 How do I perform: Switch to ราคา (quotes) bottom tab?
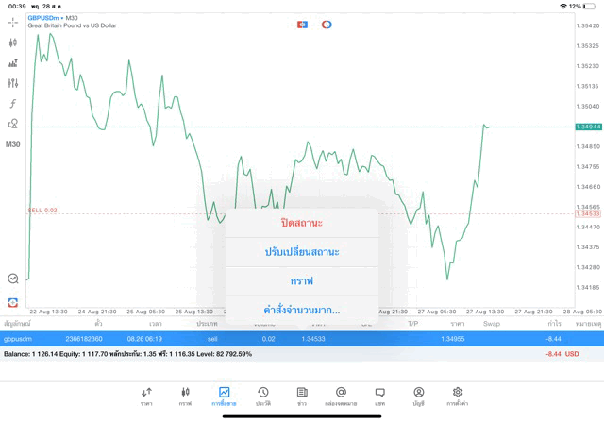pos(146,396)
